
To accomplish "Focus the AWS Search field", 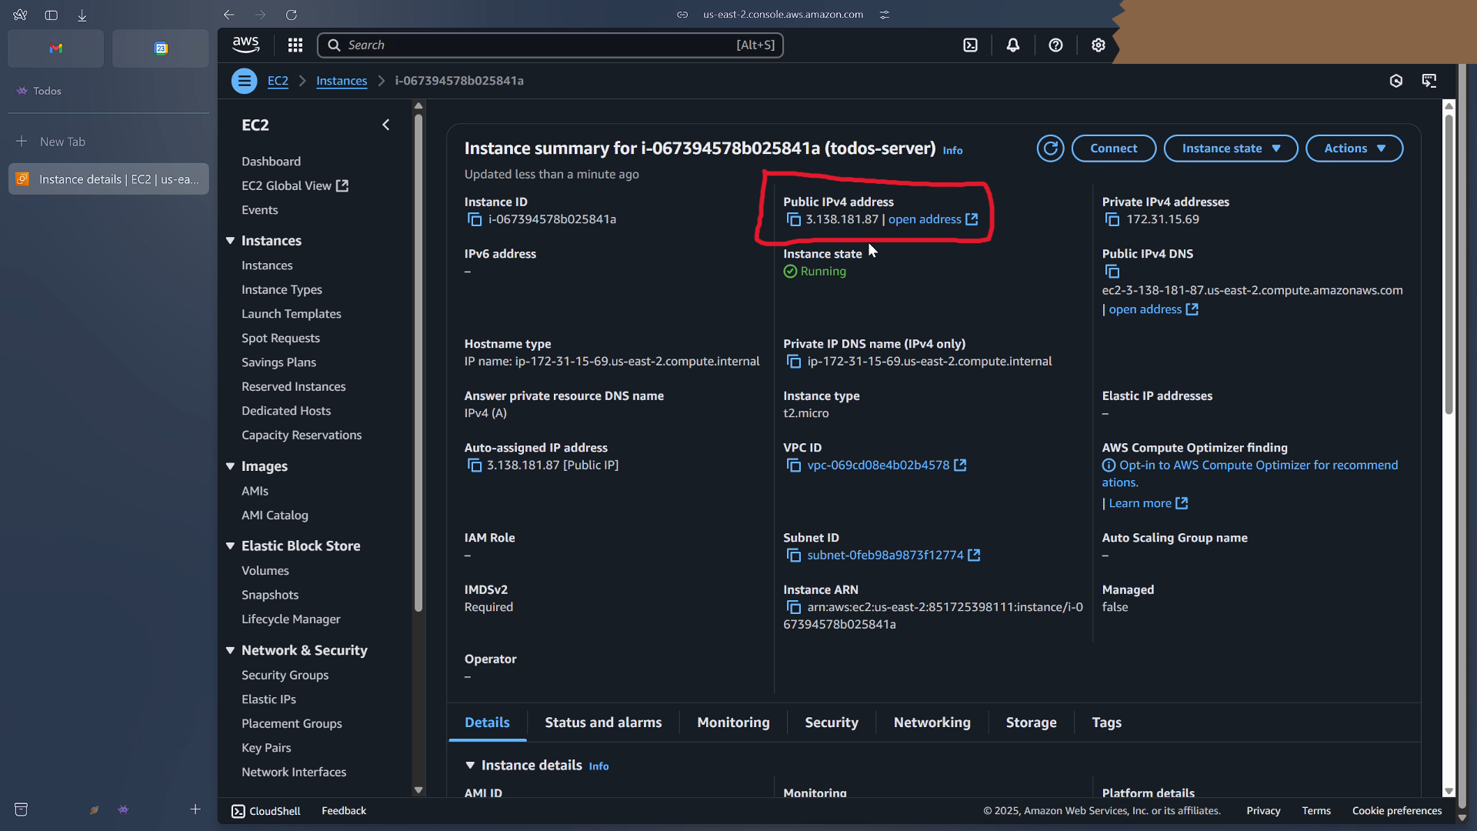I will pyautogui.click(x=550, y=45).
